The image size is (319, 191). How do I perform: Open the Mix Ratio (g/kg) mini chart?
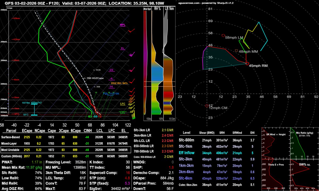click(x=304, y=143)
